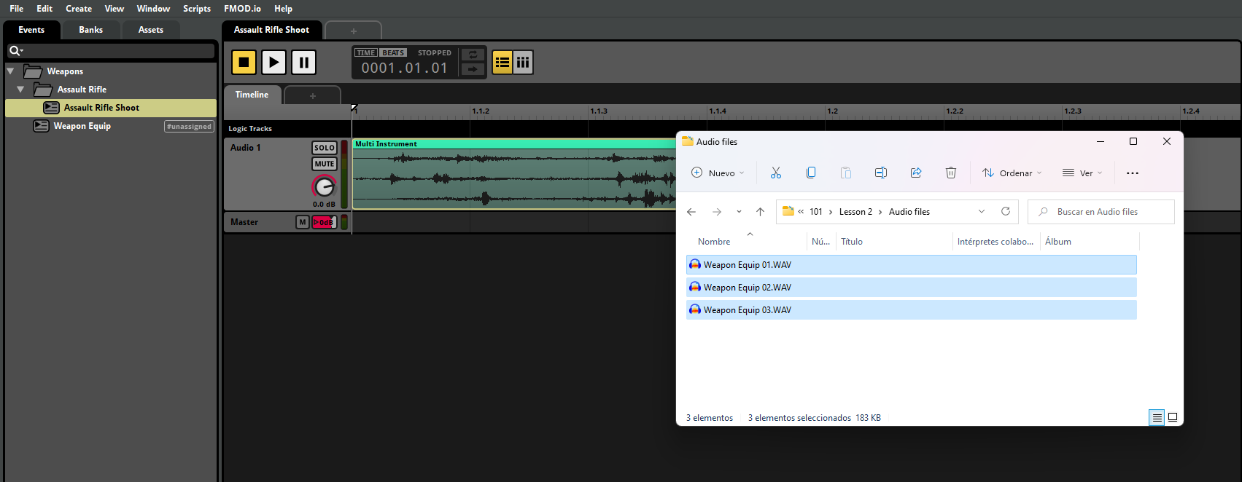This screenshot has width=1242, height=482.
Task: Collapse the Weapons folder triangle
Action: (11, 71)
